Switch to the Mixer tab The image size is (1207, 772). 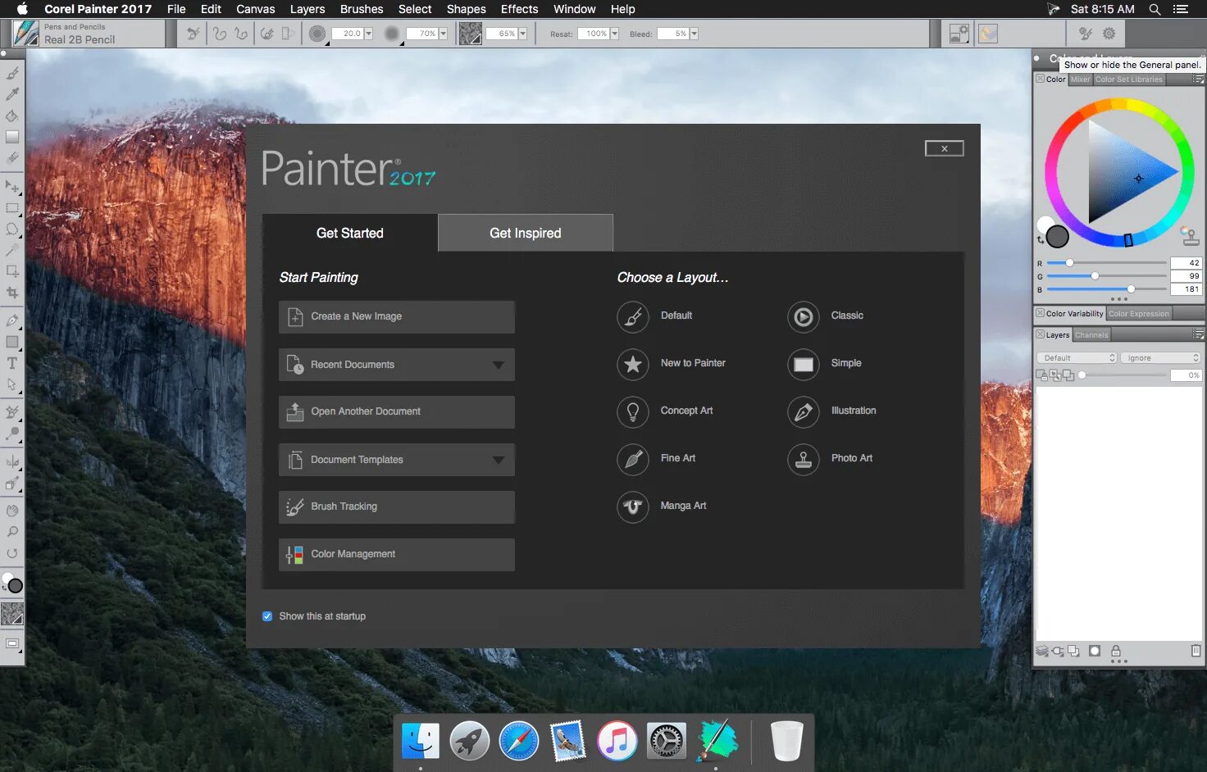tap(1081, 79)
